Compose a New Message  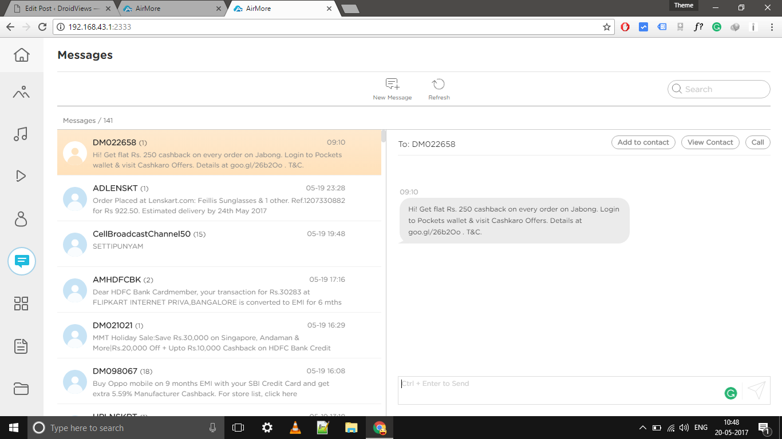pyautogui.click(x=392, y=89)
